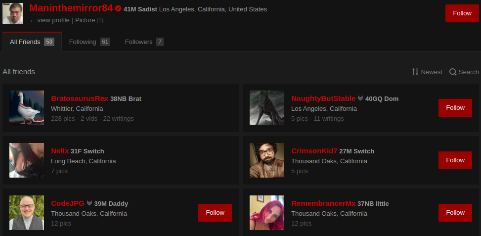This screenshot has width=481, height=236.
Task: Switch to the Following tab
Action: click(89, 42)
